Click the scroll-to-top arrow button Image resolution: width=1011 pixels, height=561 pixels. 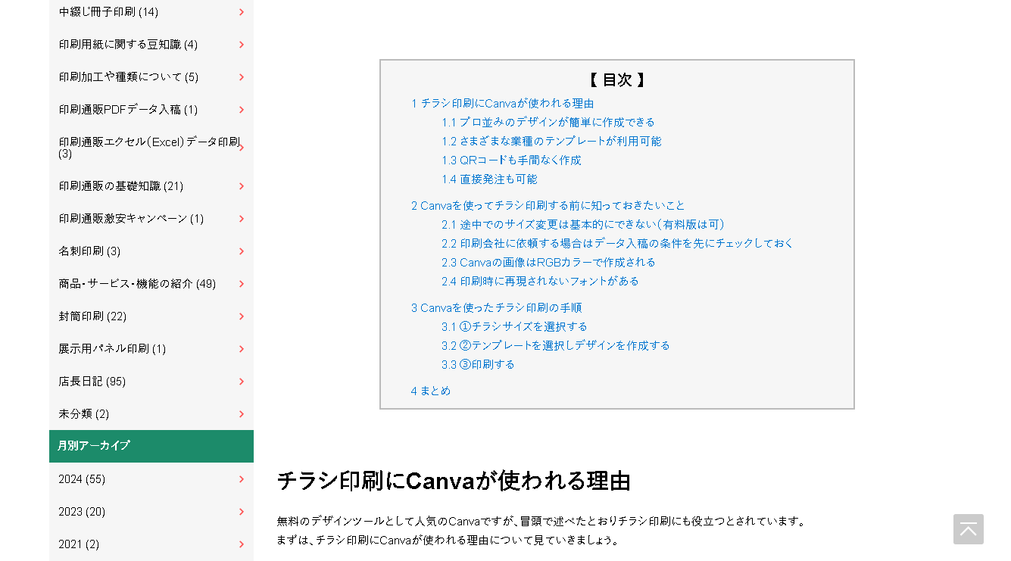coord(968,529)
